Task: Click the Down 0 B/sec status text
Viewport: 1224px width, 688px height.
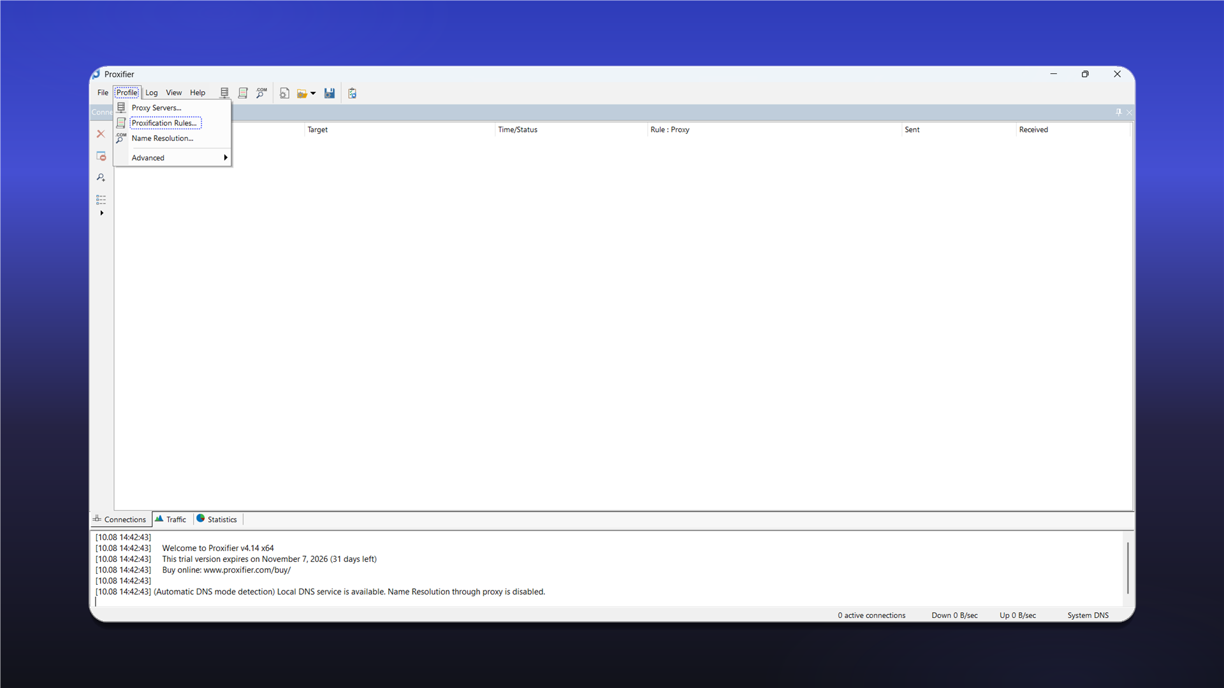Action: point(954,615)
